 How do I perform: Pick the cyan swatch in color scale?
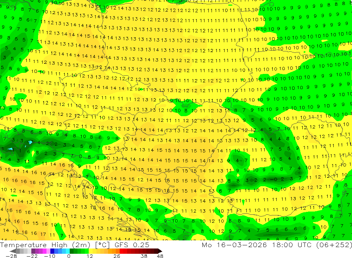coord(68,251)
